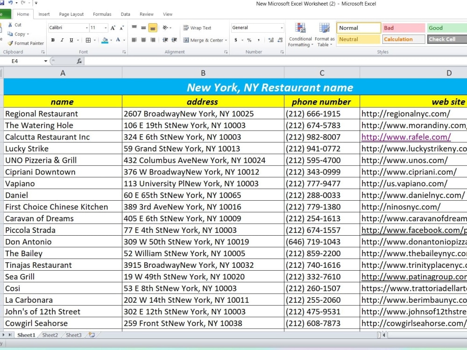The image size is (467, 350).
Task: Open the Name Box dropdown arrow
Action: tap(46, 61)
